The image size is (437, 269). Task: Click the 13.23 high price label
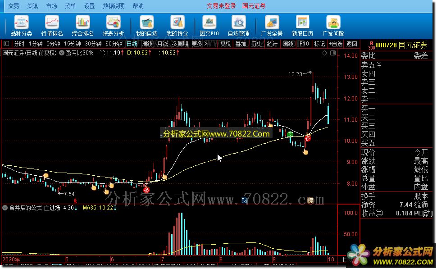pos(295,74)
